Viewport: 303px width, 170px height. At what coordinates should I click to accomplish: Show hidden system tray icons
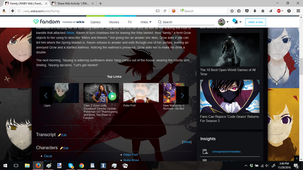pyautogui.click(x=246, y=166)
